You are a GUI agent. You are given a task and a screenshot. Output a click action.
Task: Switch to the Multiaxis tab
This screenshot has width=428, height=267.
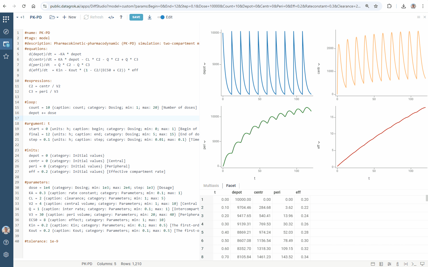point(211,186)
